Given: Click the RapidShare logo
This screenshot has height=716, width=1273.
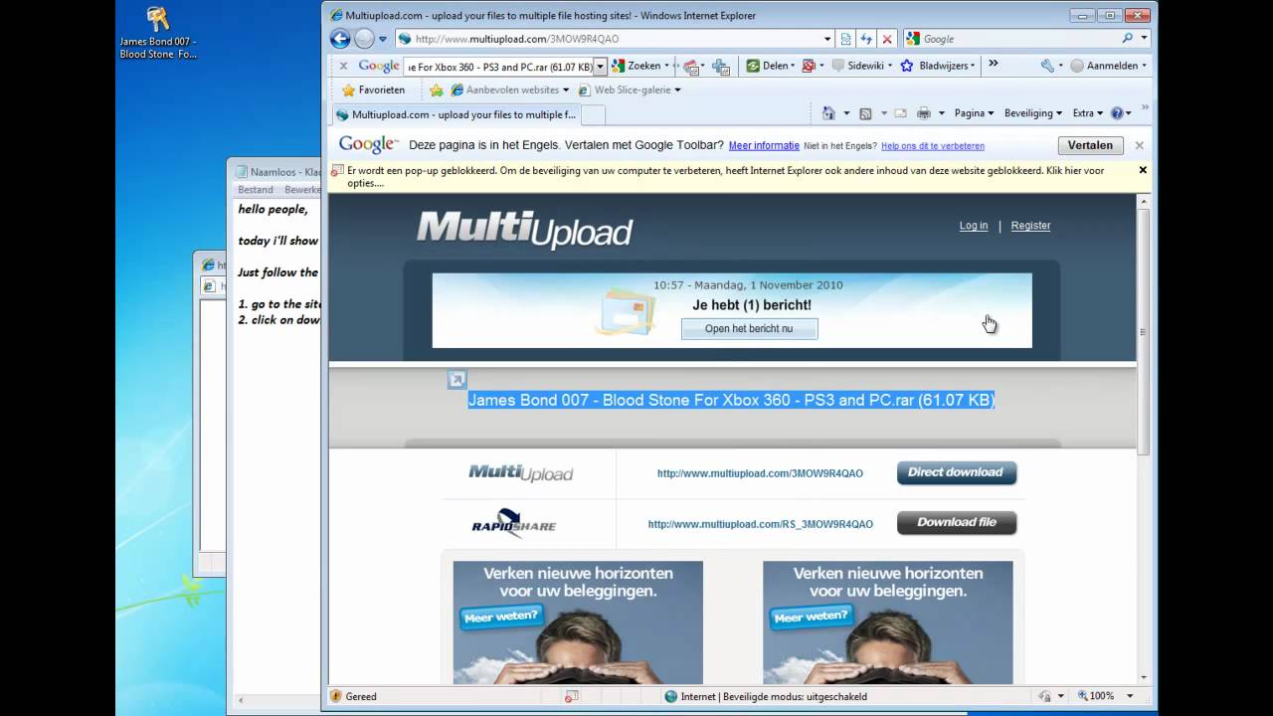Looking at the screenshot, I should pos(513,523).
